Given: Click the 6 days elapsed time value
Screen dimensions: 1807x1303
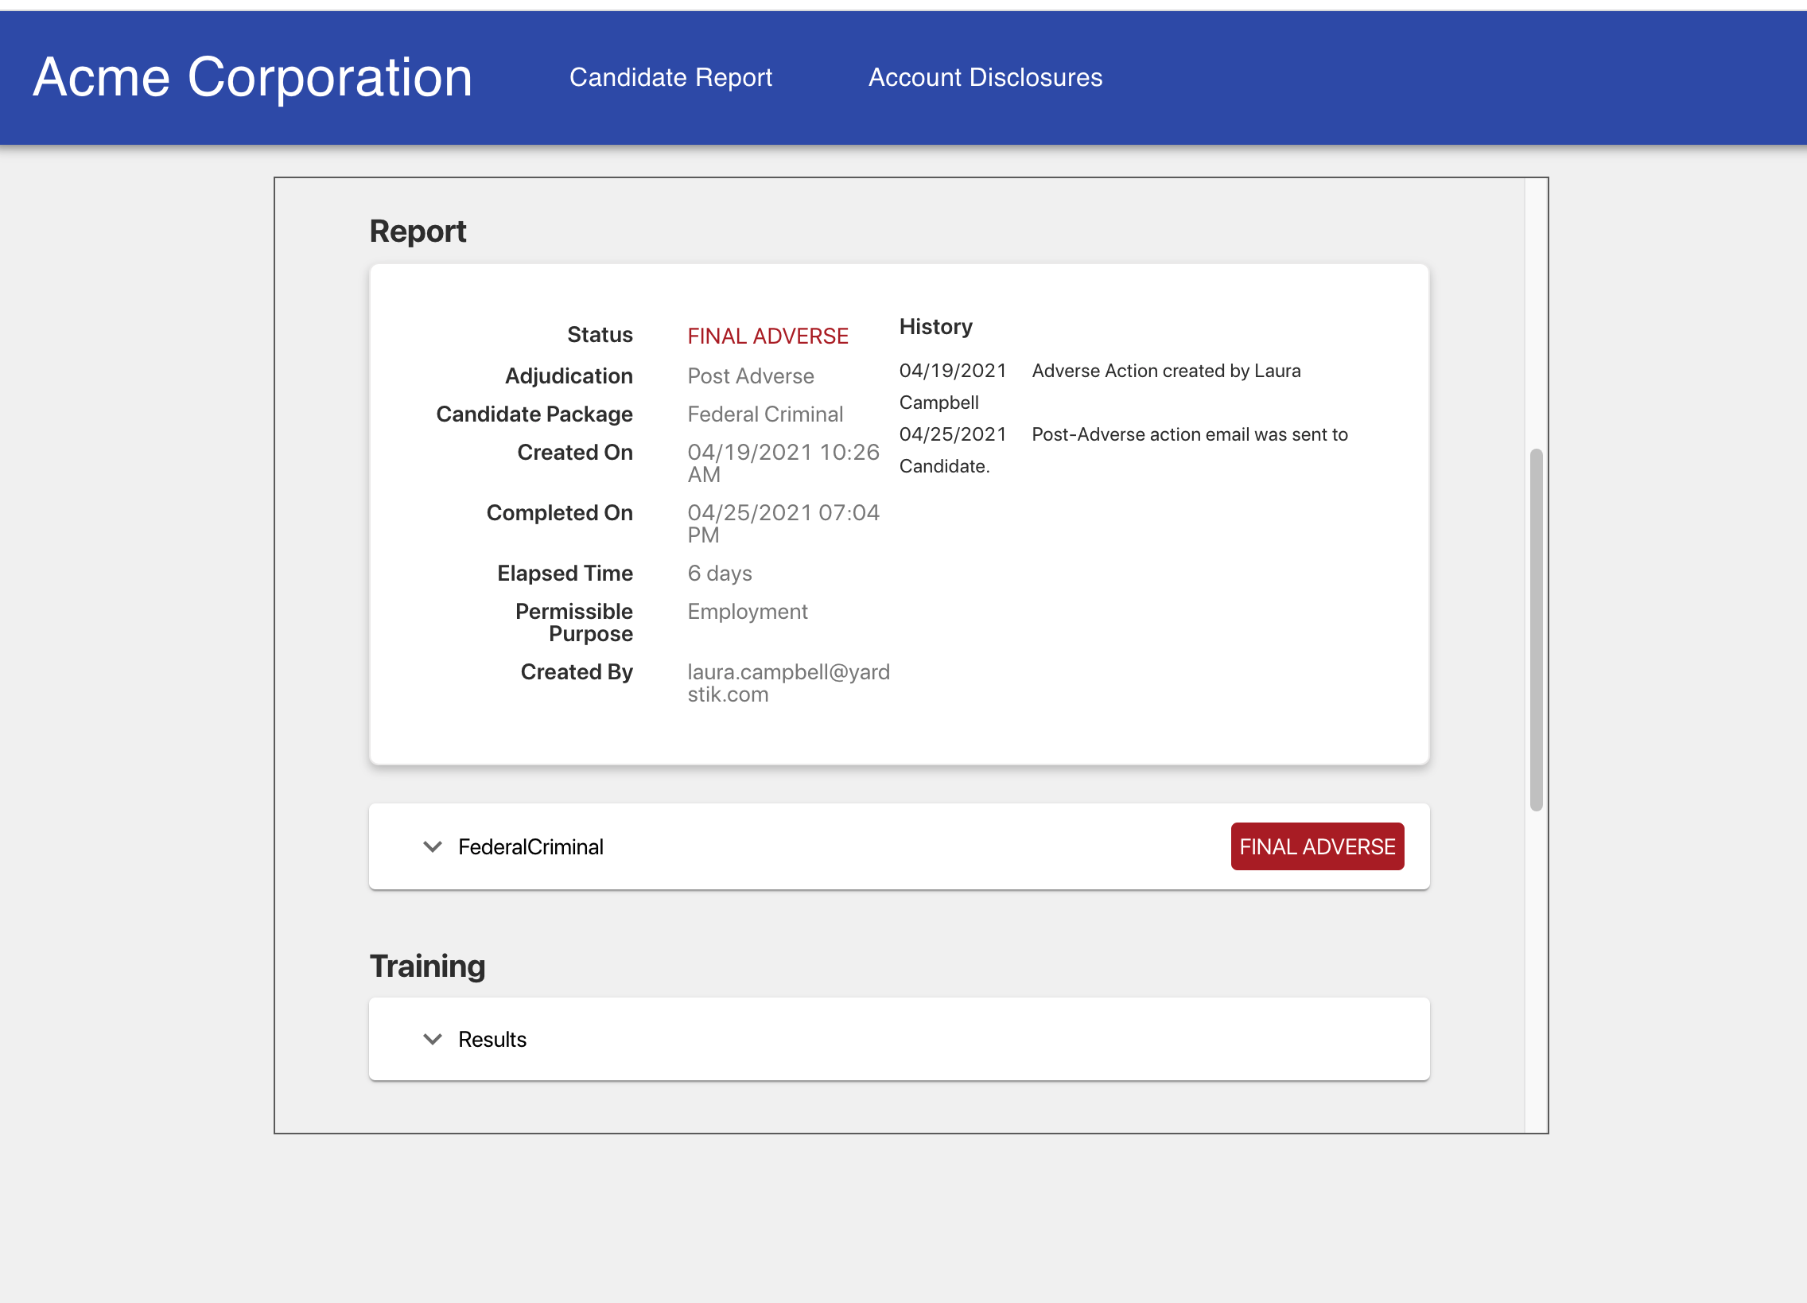Looking at the screenshot, I should pyautogui.click(x=719, y=573).
